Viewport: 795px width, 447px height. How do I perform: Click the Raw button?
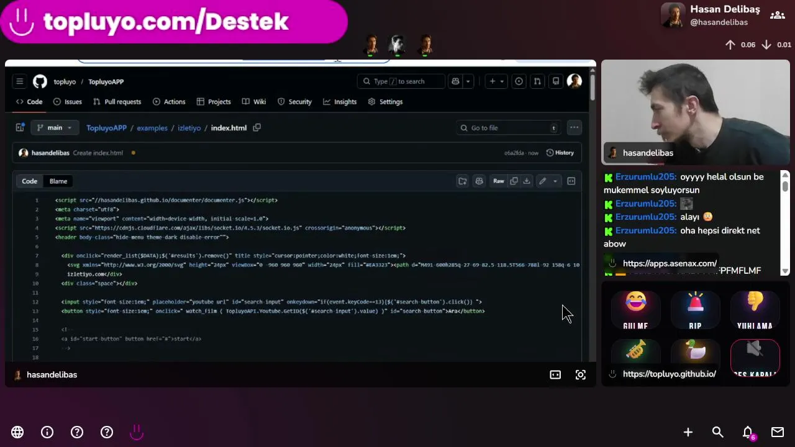498,181
